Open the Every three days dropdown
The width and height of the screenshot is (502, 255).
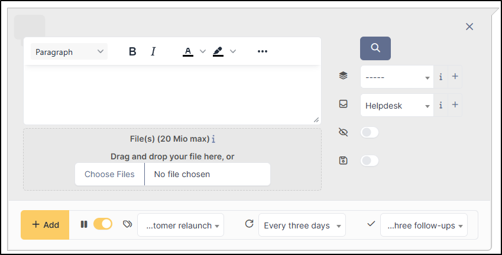(302, 225)
